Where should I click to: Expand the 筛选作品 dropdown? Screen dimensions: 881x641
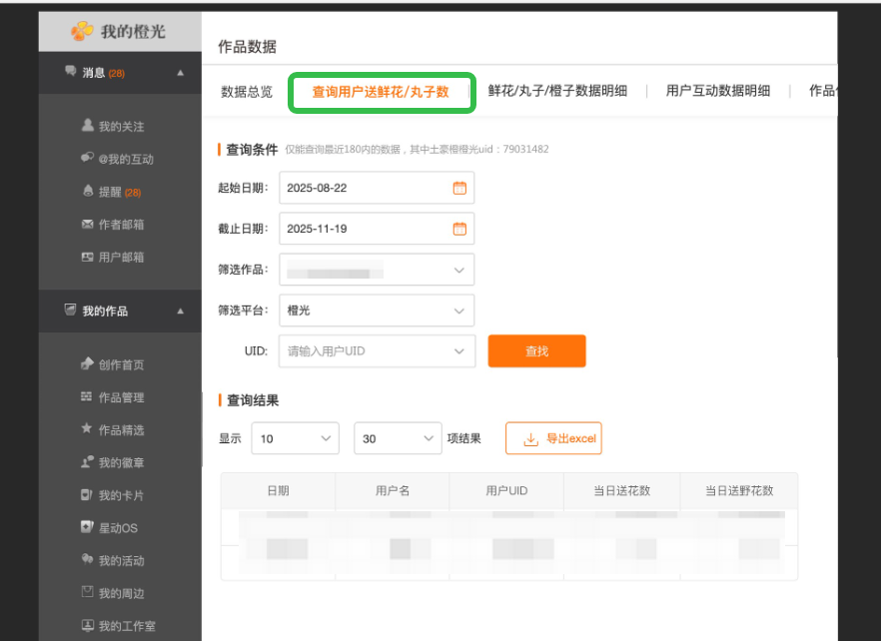pyautogui.click(x=458, y=270)
